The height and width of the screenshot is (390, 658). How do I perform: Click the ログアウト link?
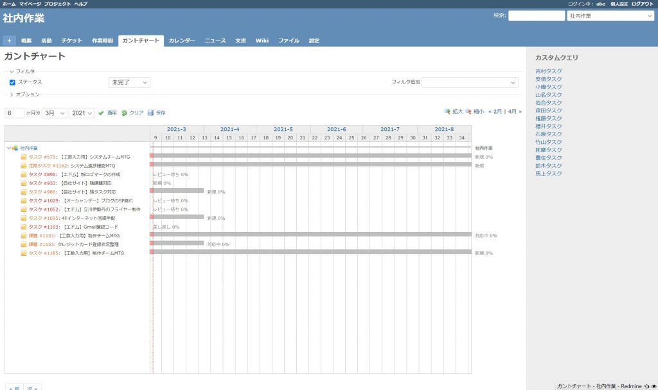tap(643, 4)
